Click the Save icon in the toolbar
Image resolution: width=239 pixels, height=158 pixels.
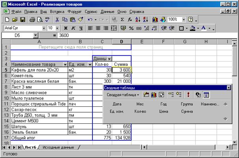tap(23, 19)
